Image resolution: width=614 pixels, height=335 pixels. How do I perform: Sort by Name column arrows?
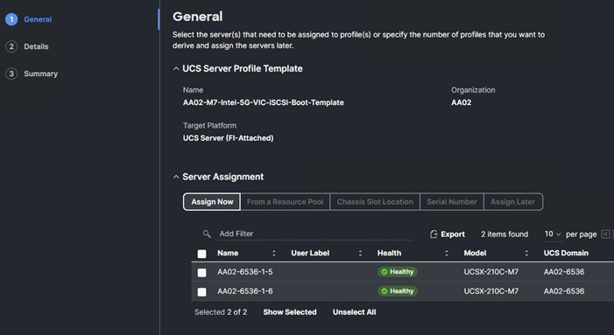pos(273,254)
